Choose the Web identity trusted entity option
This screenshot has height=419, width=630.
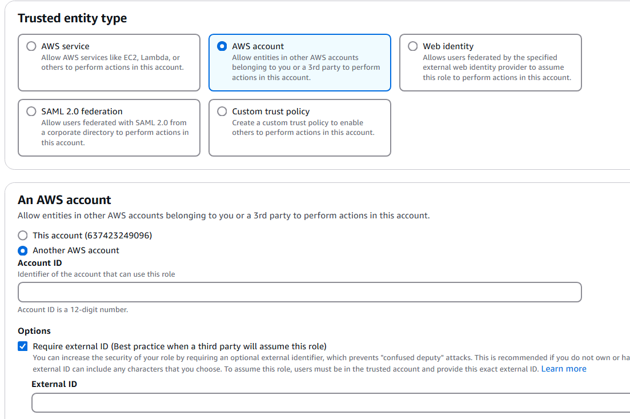(x=413, y=46)
